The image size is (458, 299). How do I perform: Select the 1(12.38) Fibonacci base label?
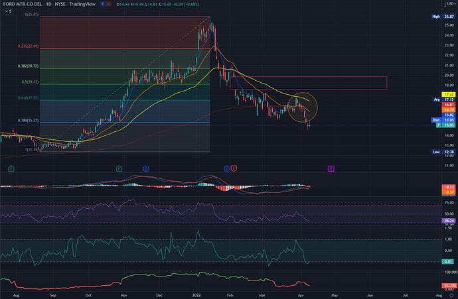click(x=33, y=150)
